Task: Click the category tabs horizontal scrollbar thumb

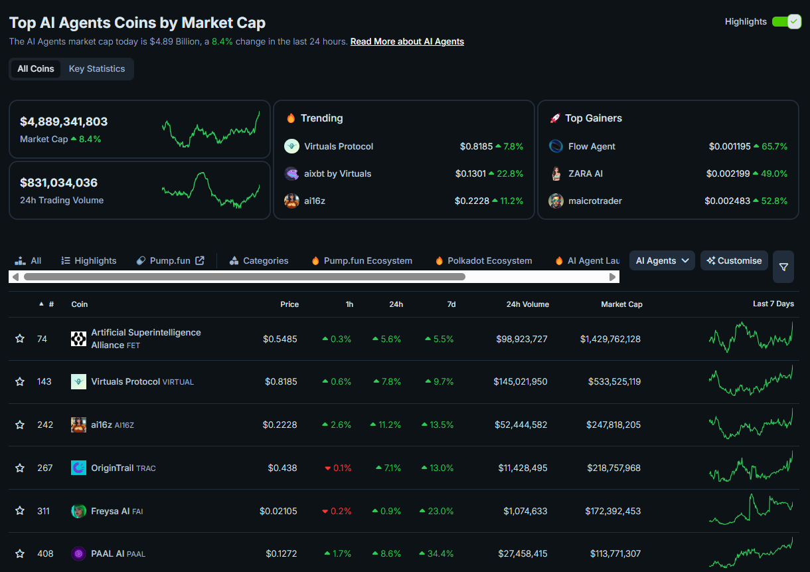Action: (244, 276)
